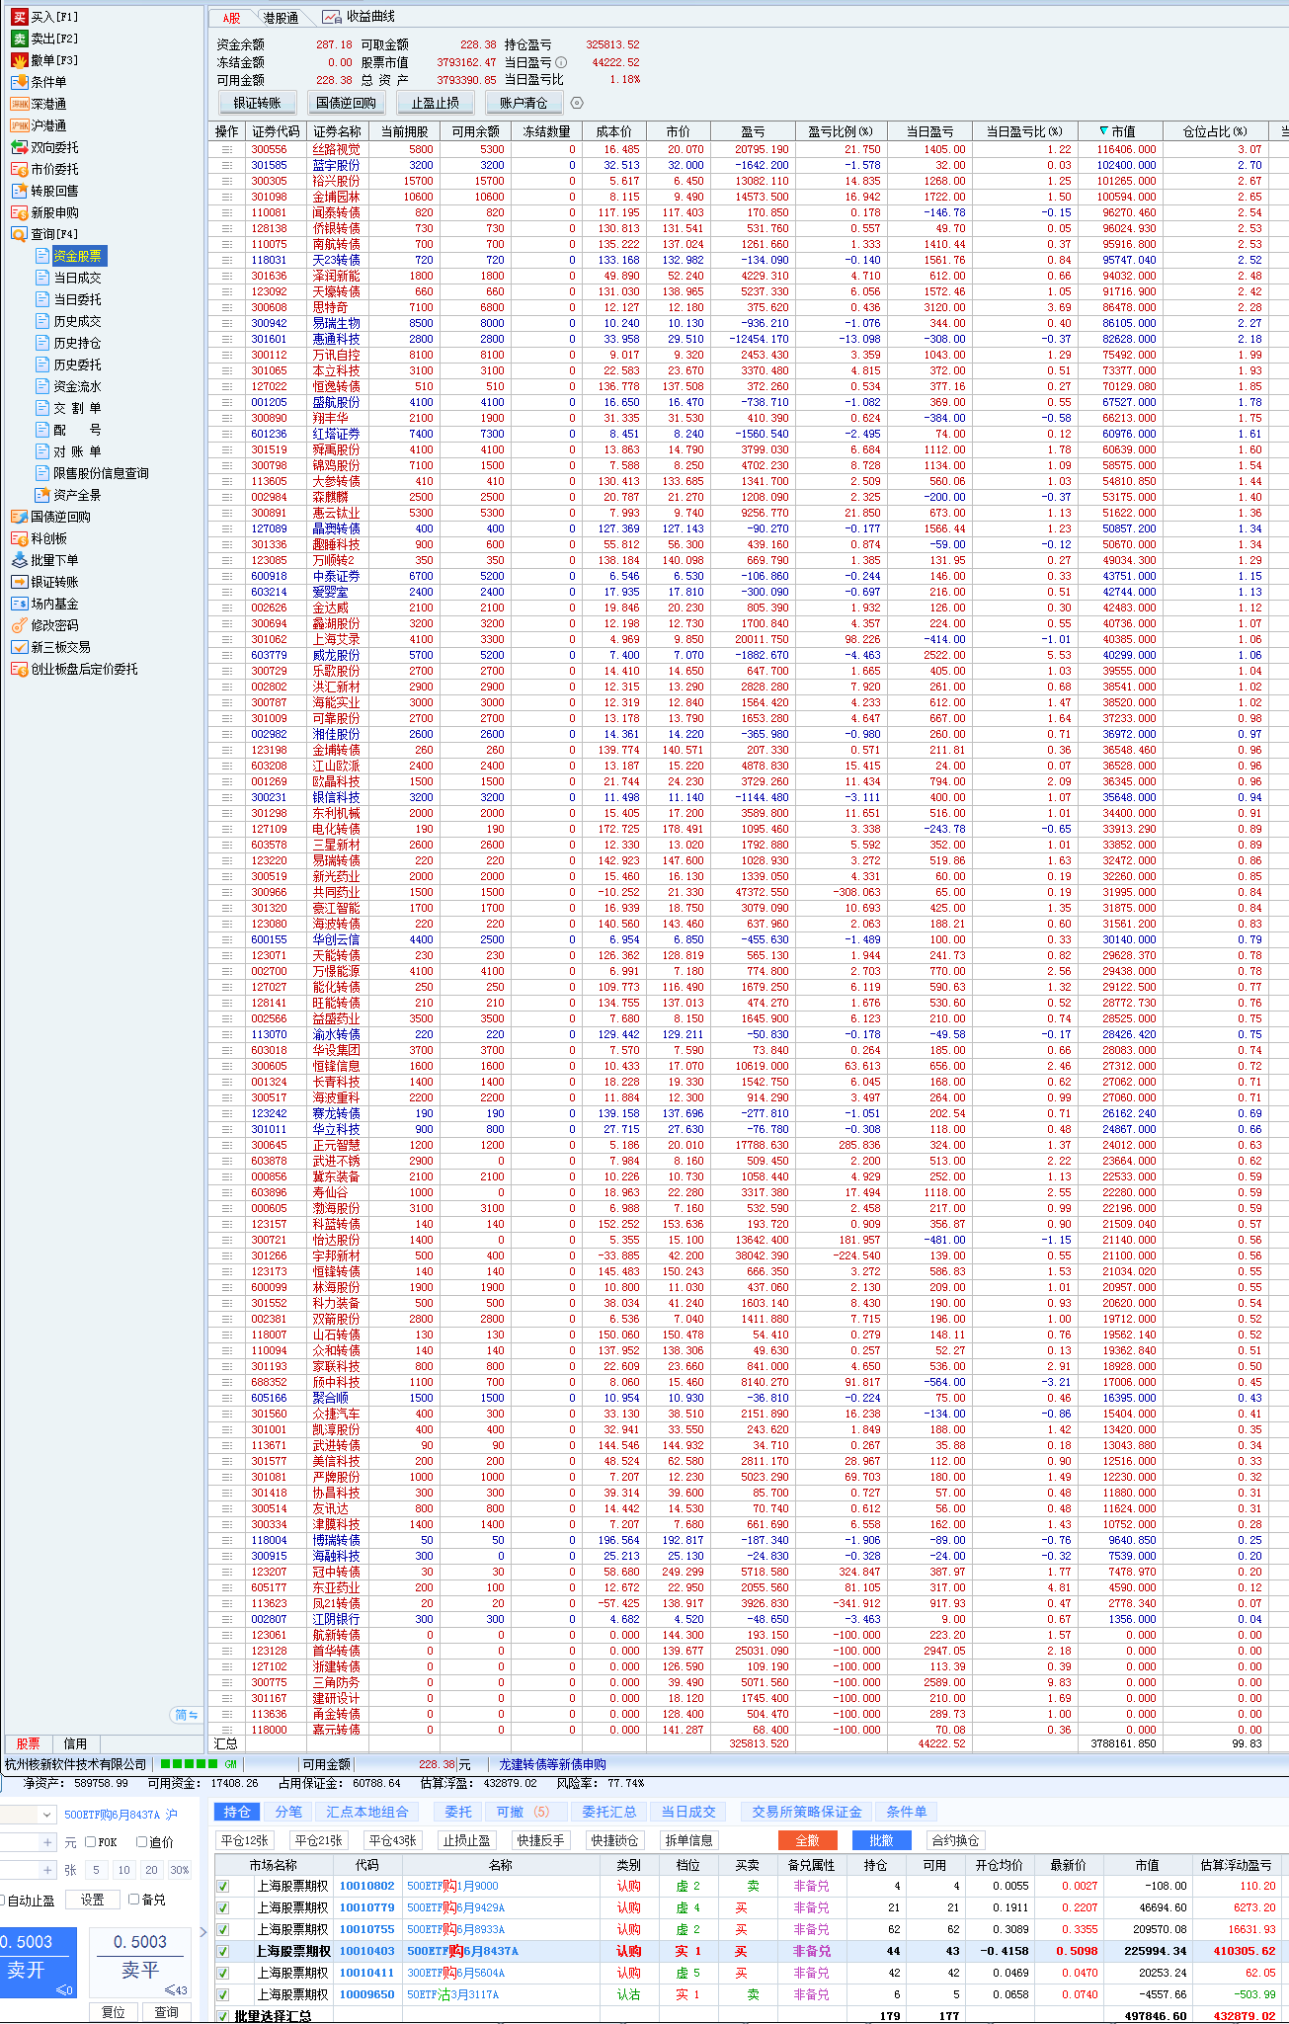This screenshot has width=1289, height=2024.
Task: Click the 批量下单 stack icon
Action: tap(19, 560)
